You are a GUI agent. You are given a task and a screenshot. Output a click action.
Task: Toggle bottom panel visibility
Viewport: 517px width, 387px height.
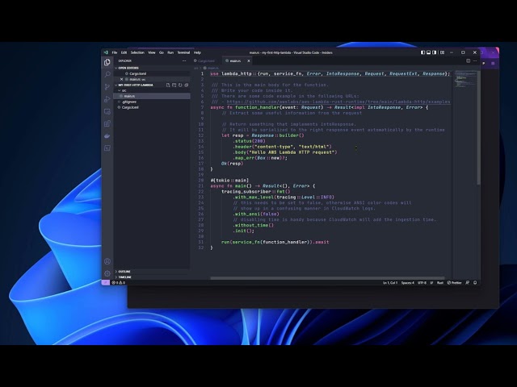pyautogui.click(x=429, y=52)
